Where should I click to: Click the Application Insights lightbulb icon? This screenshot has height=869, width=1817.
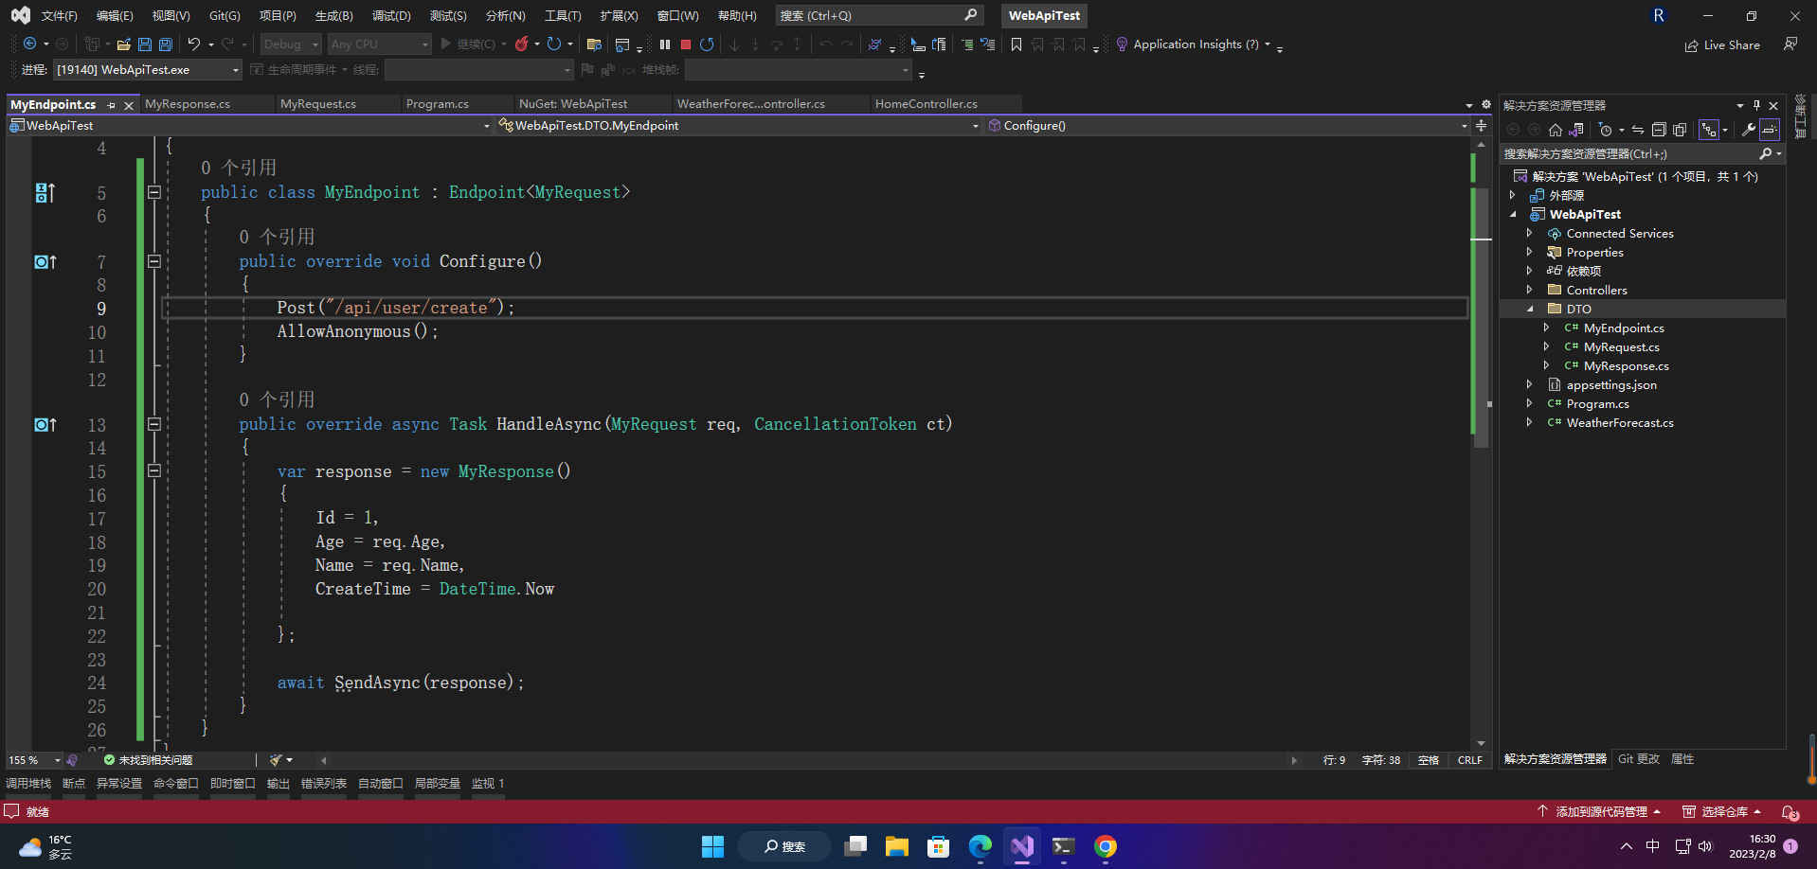pyautogui.click(x=1122, y=44)
